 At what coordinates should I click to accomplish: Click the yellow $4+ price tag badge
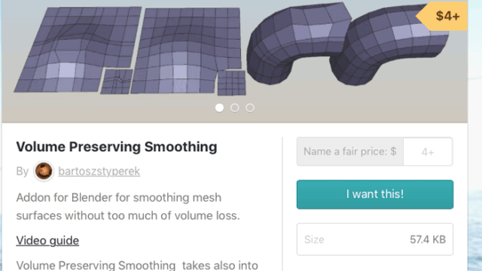(442, 16)
